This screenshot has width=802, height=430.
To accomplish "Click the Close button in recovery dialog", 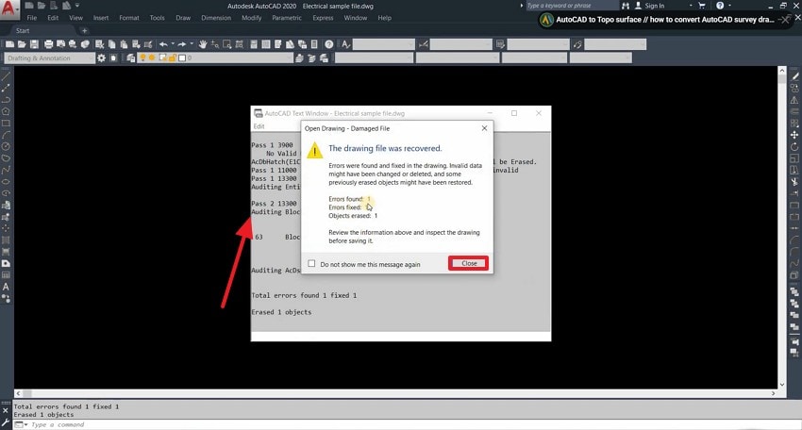I will 469,263.
